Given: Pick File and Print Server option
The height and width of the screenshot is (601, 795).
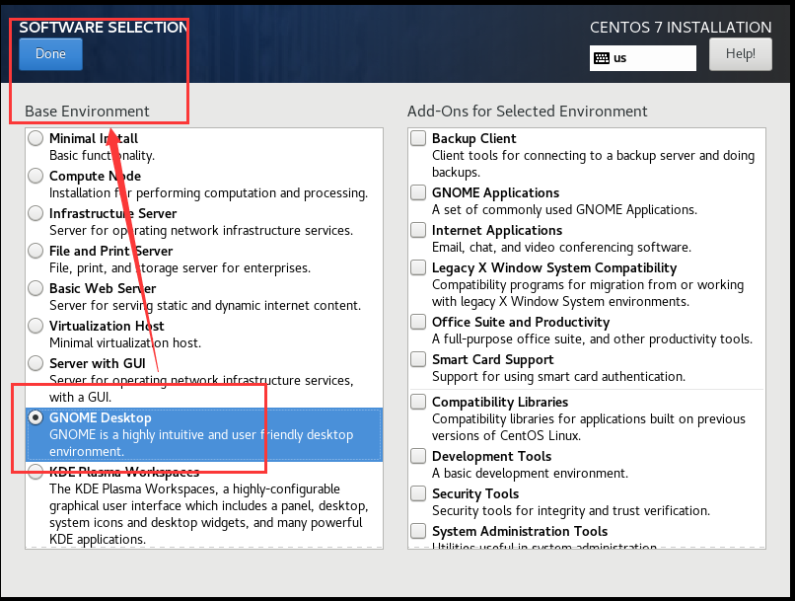Looking at the screenshot, I should (x=36, y=252).
